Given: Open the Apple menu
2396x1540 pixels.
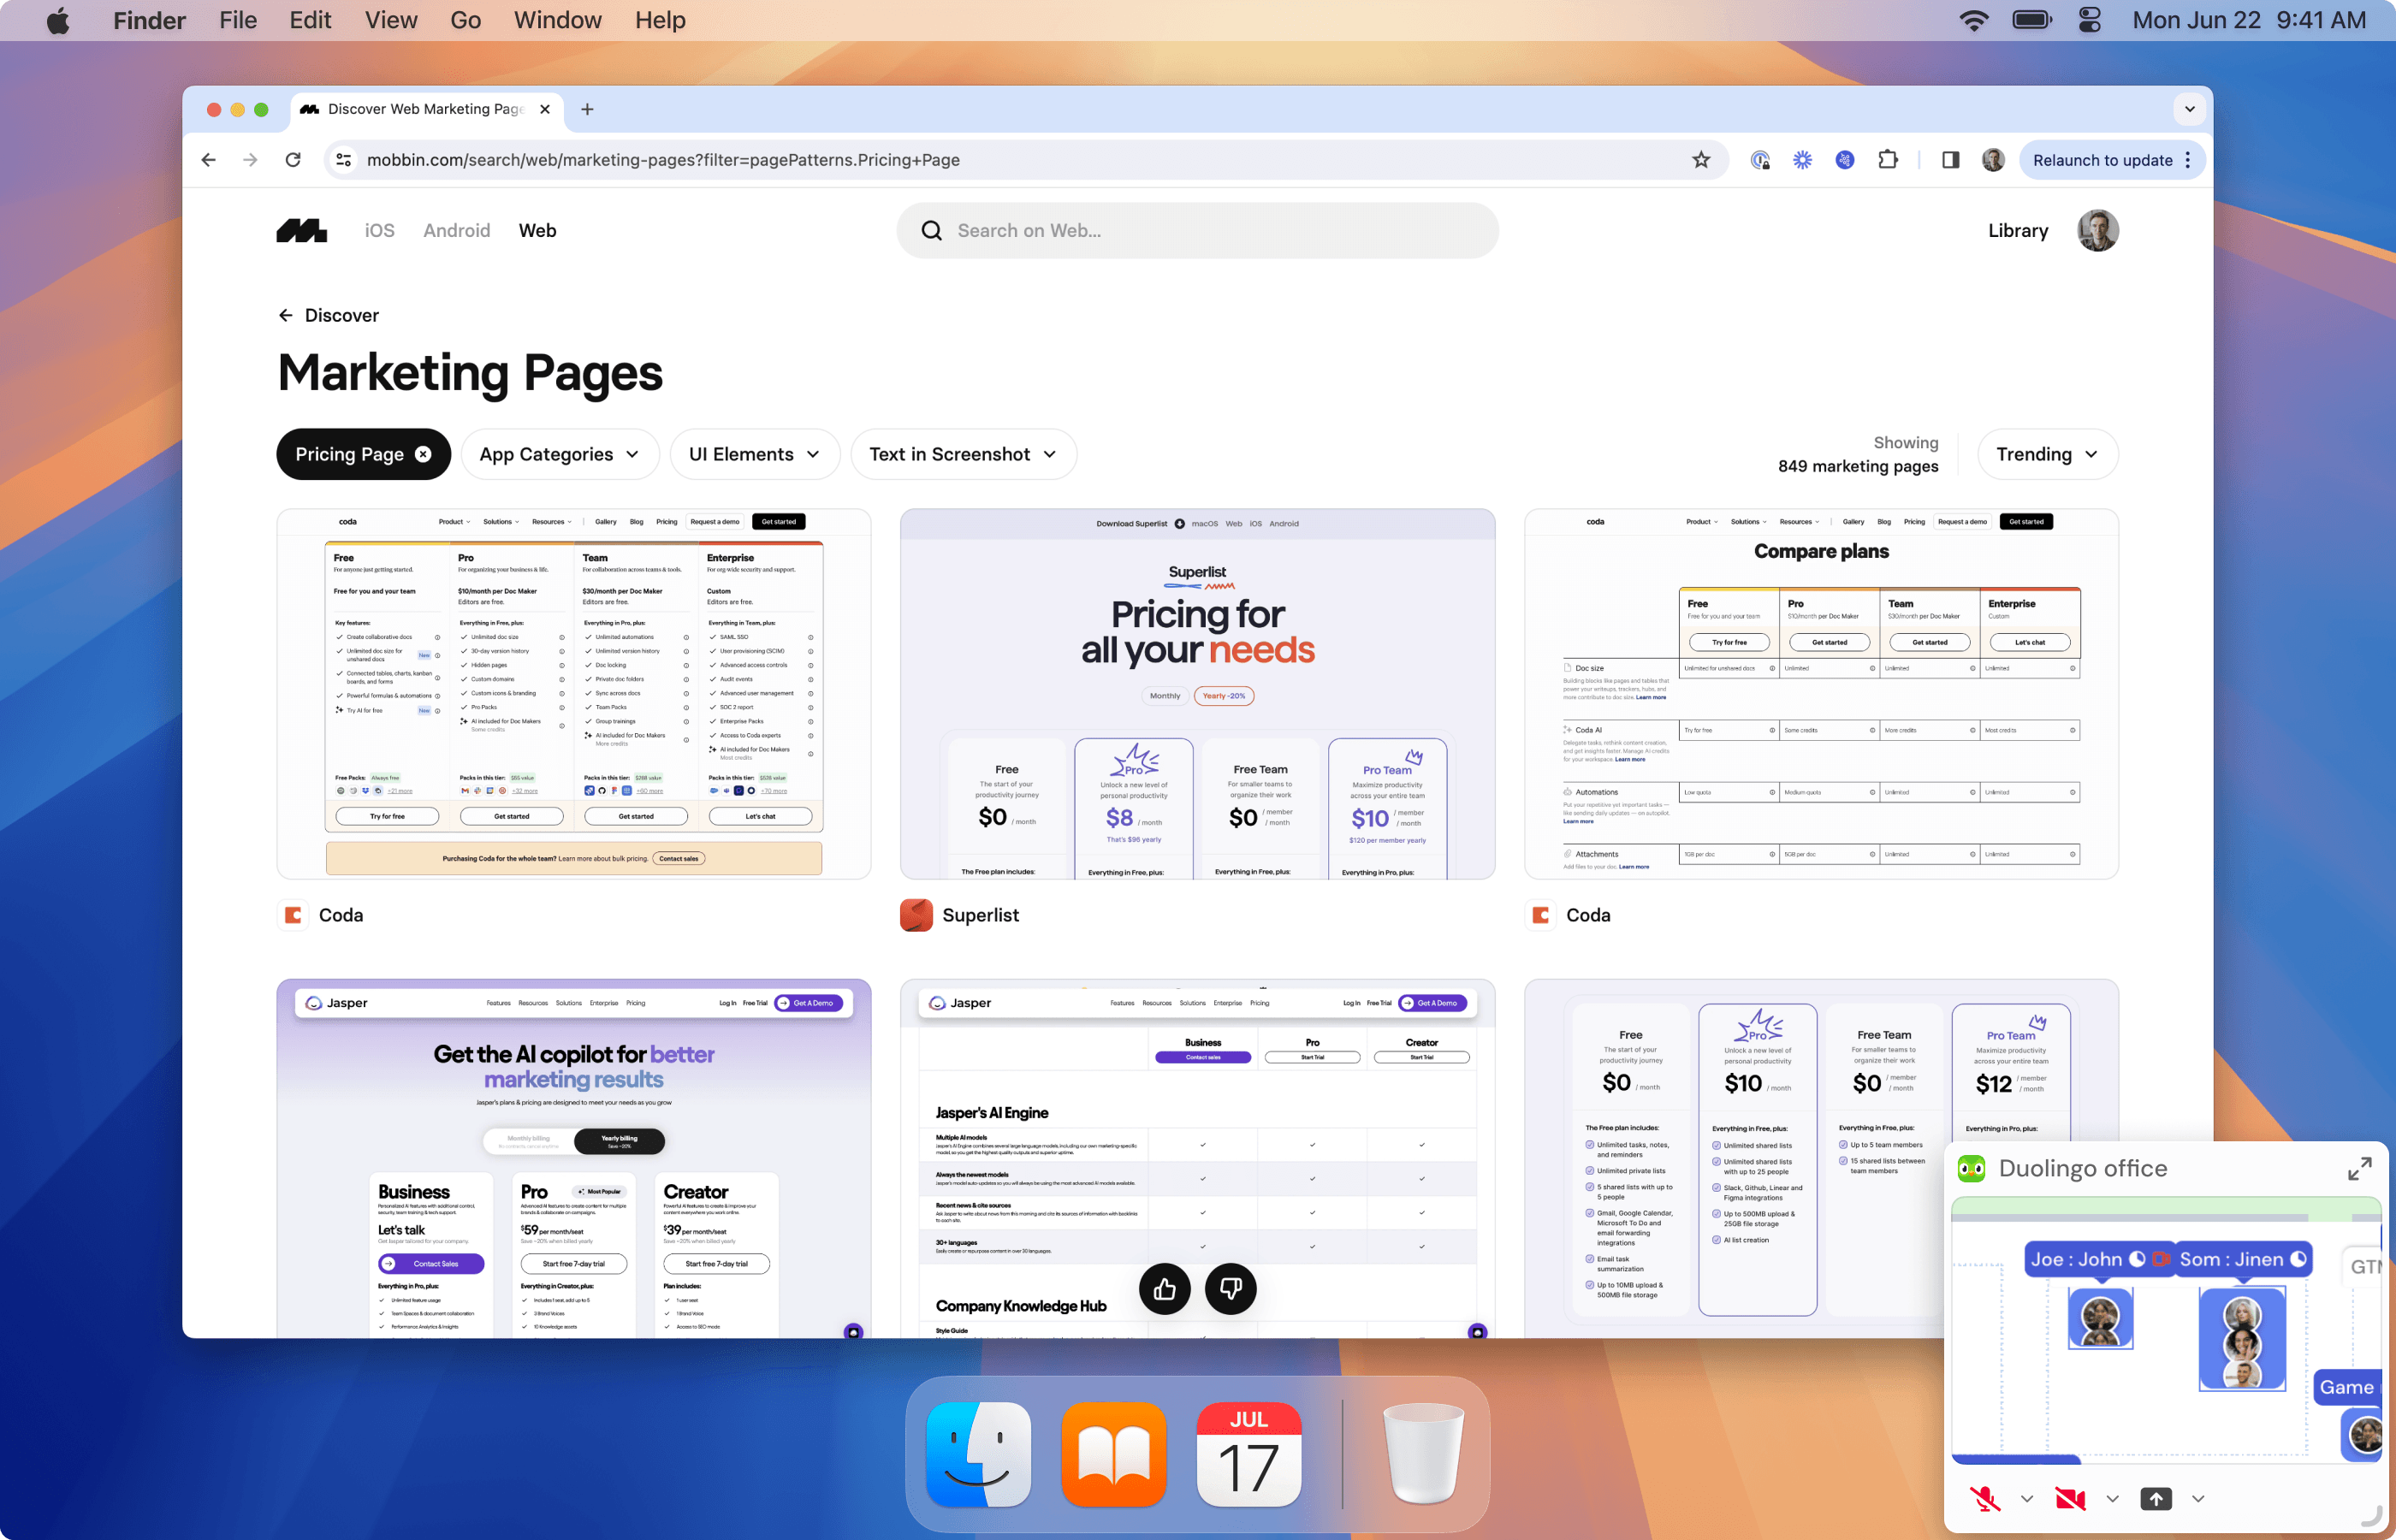Looking at the screenshot, I should point(59,21).
